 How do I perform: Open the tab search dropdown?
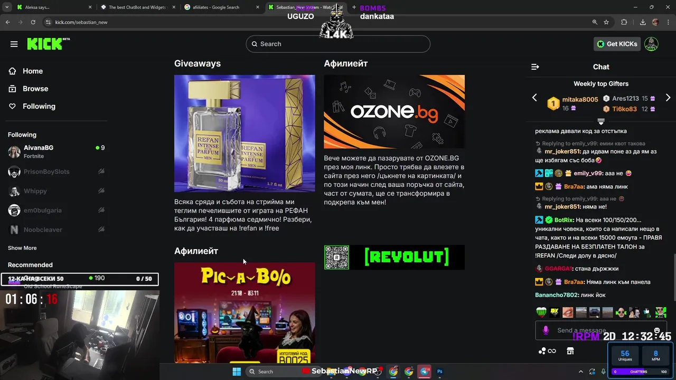[x=6, y=7]
